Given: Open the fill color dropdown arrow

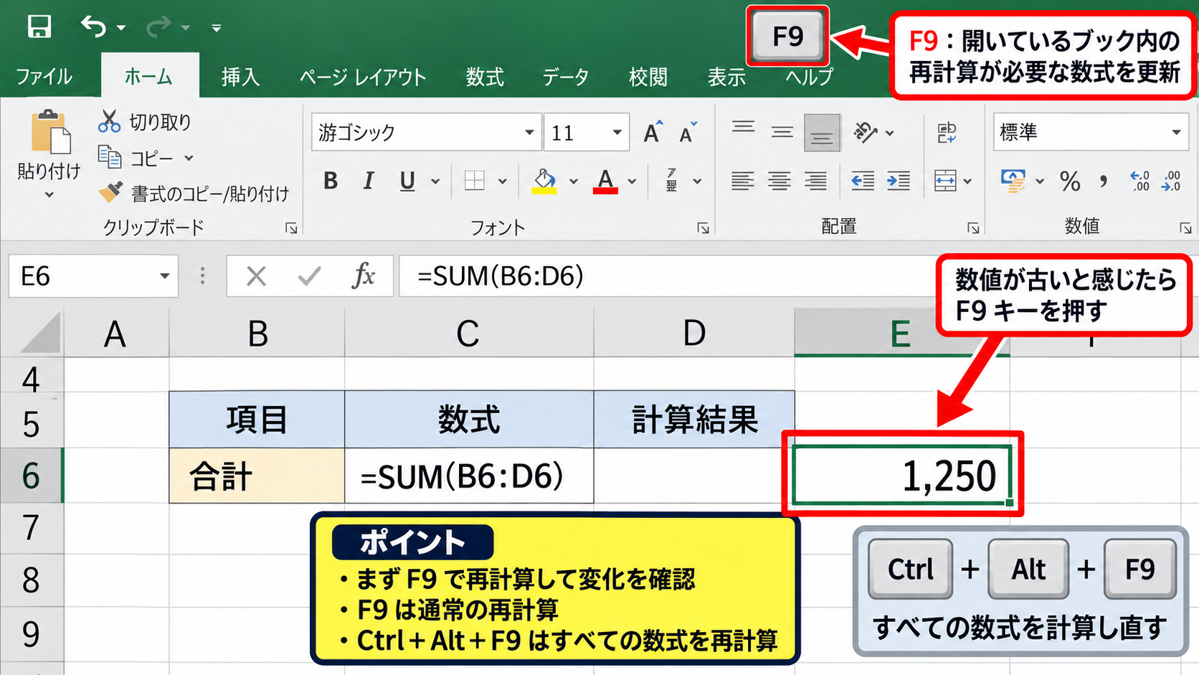Looking at the screenshot, I should 573,181.
